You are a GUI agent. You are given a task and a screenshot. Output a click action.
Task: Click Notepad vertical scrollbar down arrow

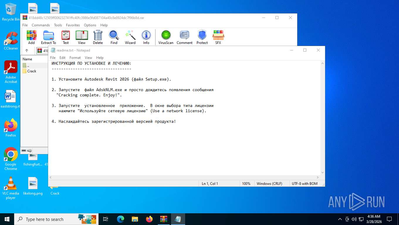(322, 173)
